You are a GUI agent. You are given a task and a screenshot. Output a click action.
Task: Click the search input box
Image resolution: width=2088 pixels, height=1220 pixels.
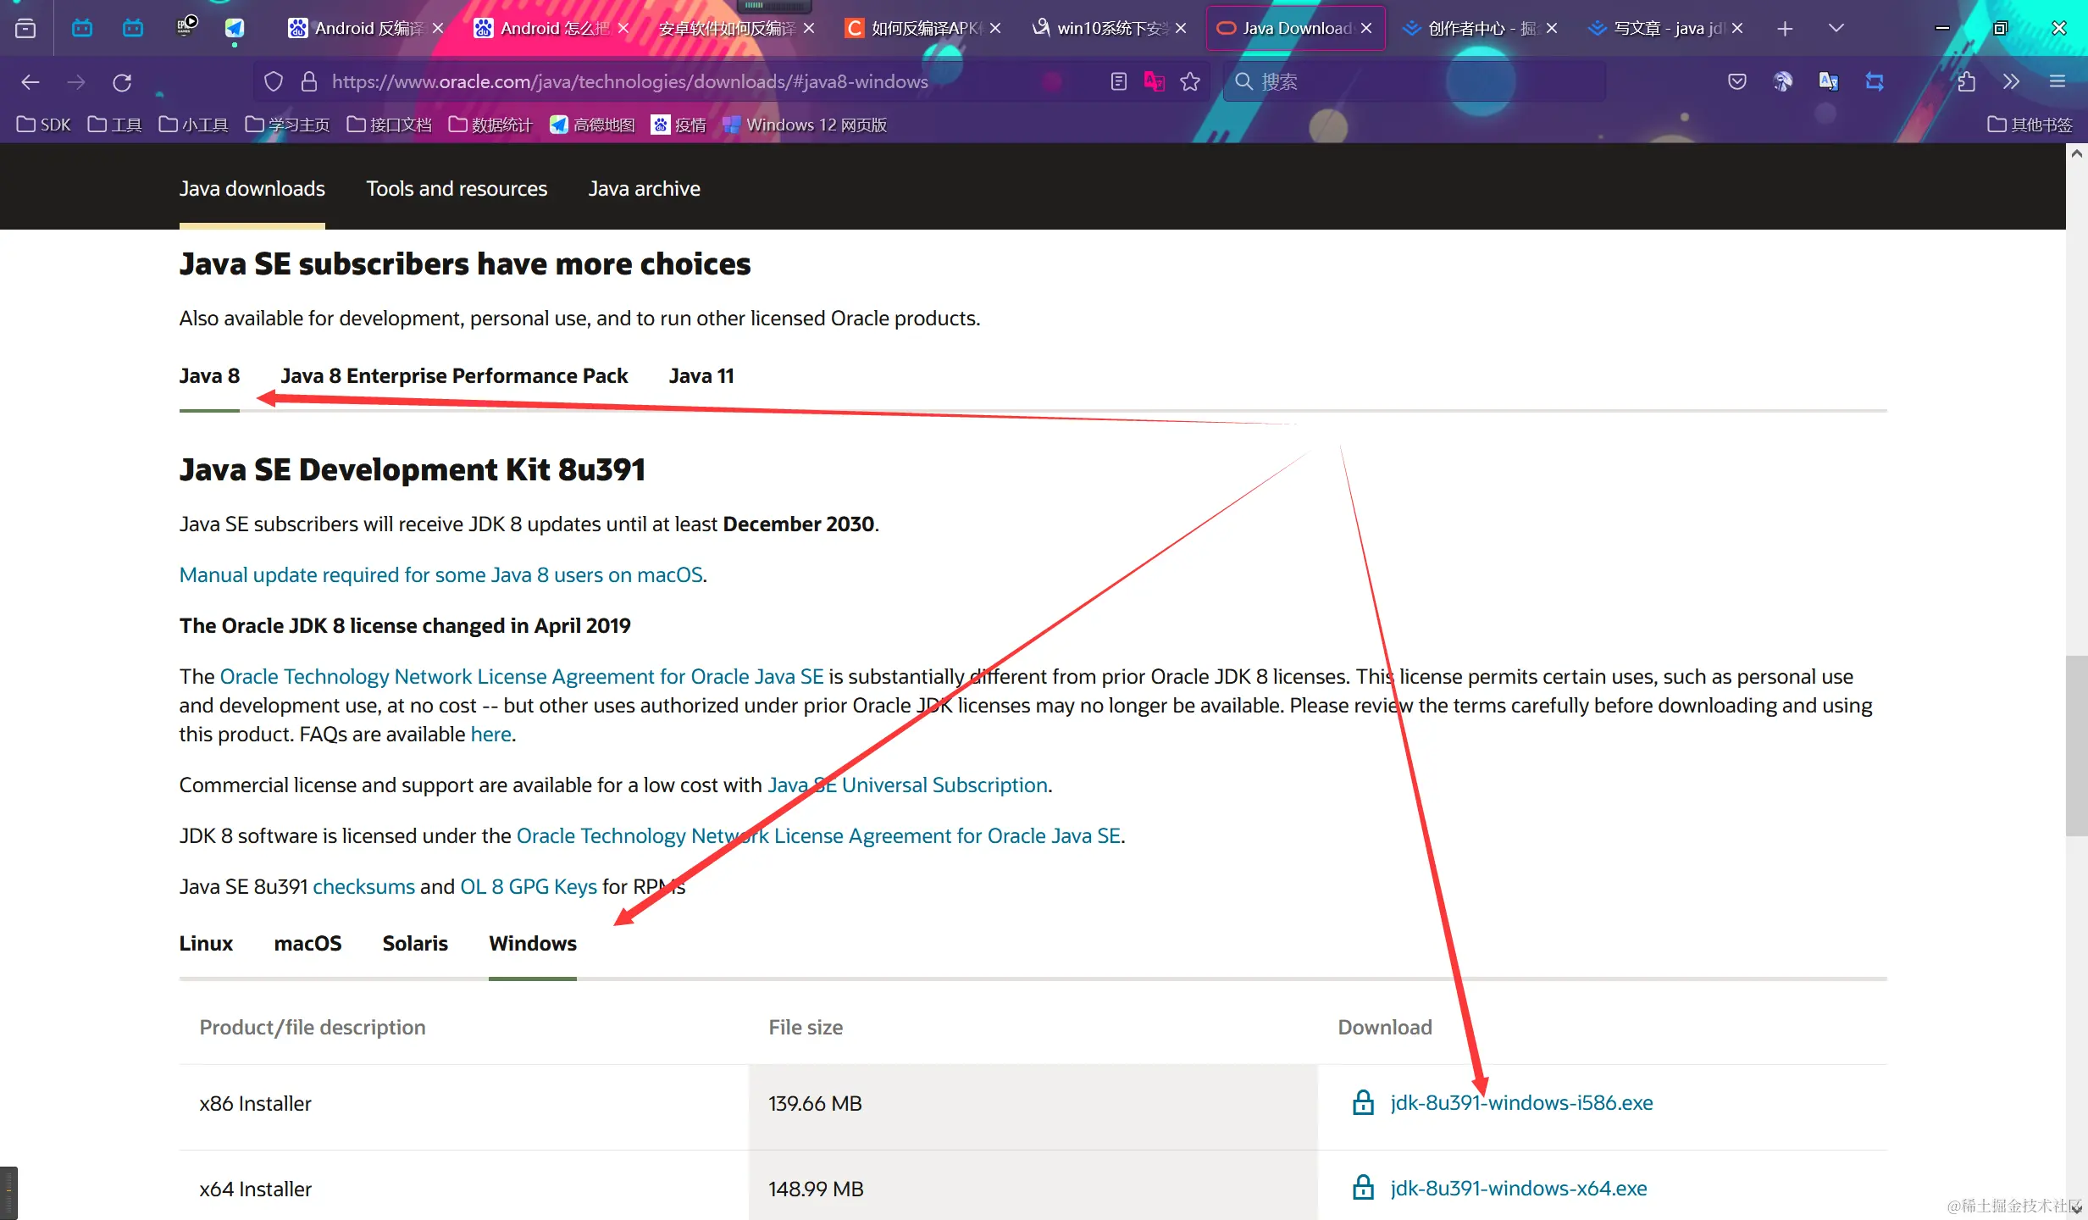pos(1423,82)
